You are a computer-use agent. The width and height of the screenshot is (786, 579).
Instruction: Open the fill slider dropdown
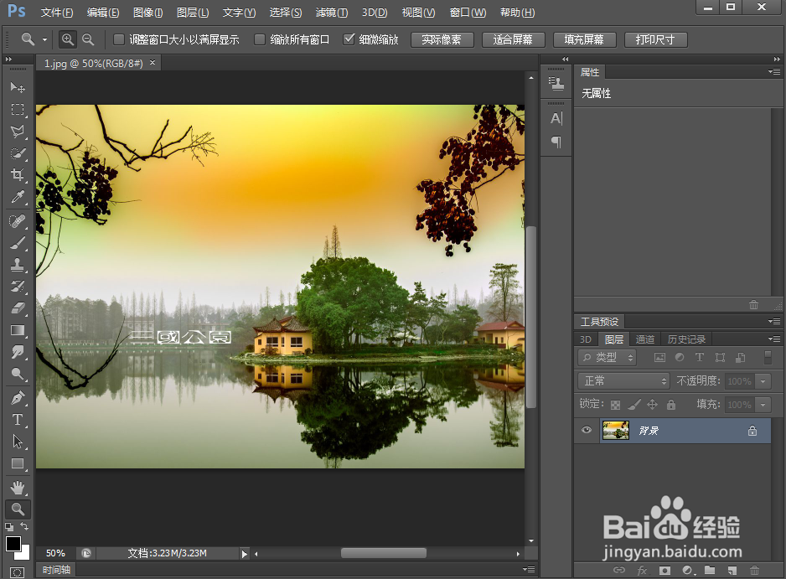tap(763, 405)
